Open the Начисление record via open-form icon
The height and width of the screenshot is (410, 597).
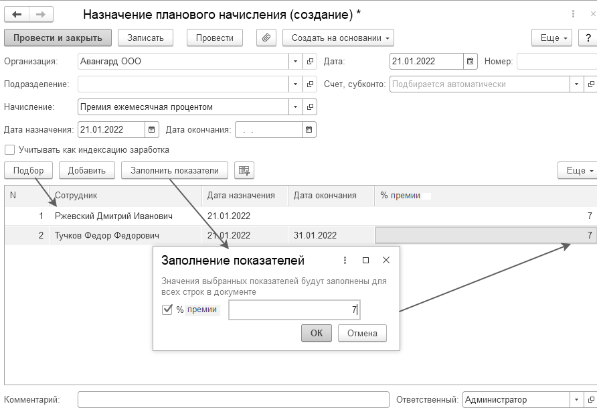point(310,107)
